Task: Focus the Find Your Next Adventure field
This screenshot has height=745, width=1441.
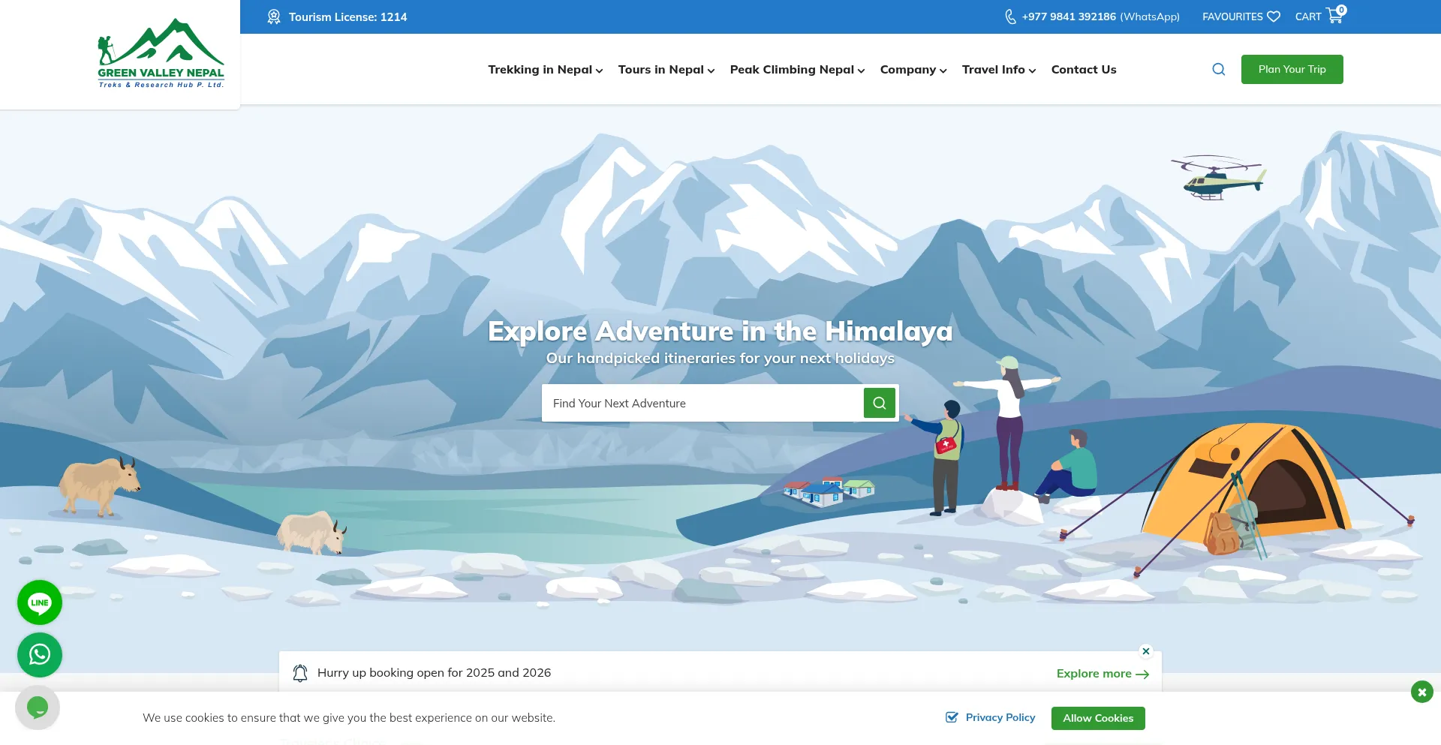Action: [x=702, y=403]
